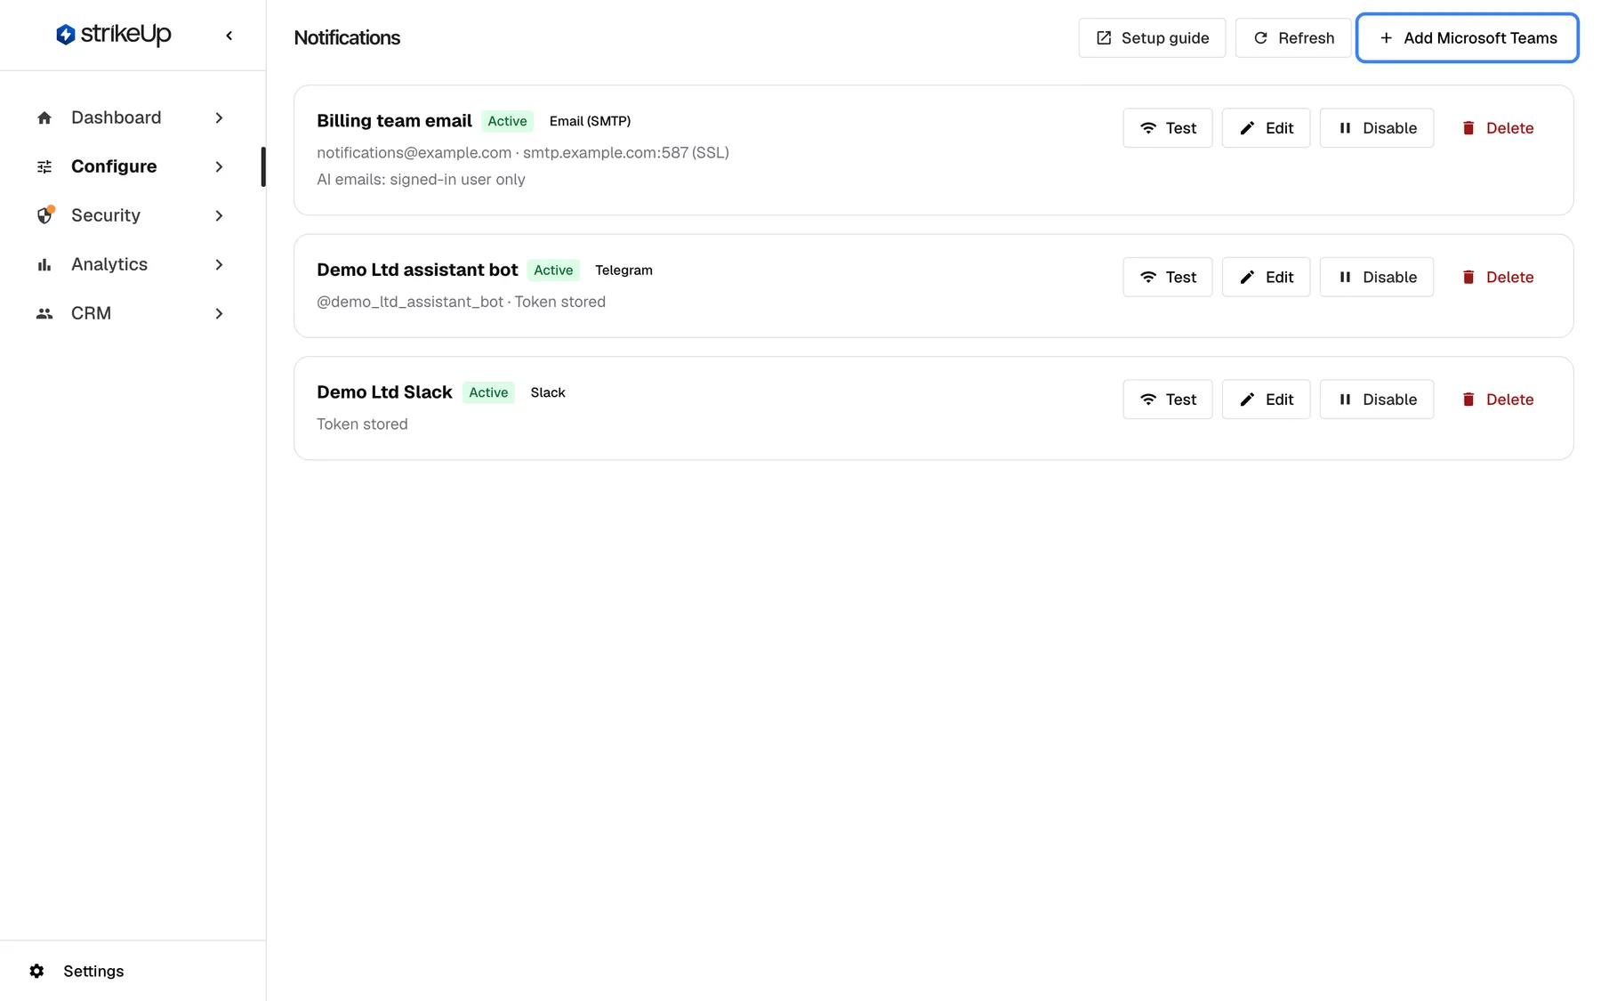Image resolution: width=1601 pixels, height=1001 pixels.
Task: Open the Setup guide
Action: pyautogui.click(x=1152, y=37)
